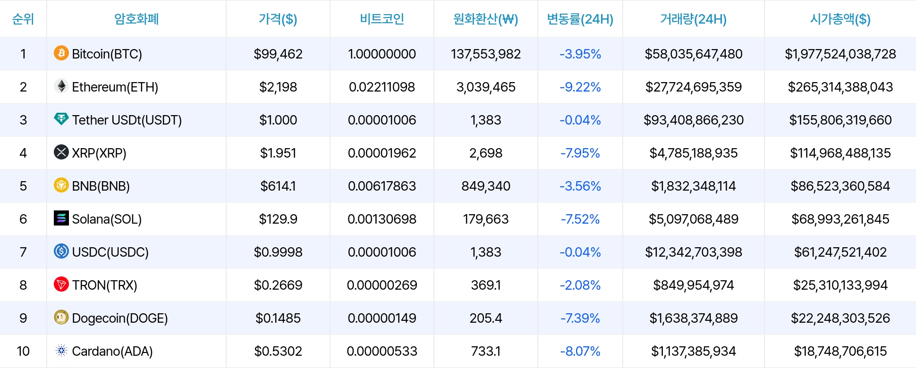Image resolution: width=916 pixels, height=368 pixels.
Task: Sort by 가격($) column header
Action: (x=278, y=19)
